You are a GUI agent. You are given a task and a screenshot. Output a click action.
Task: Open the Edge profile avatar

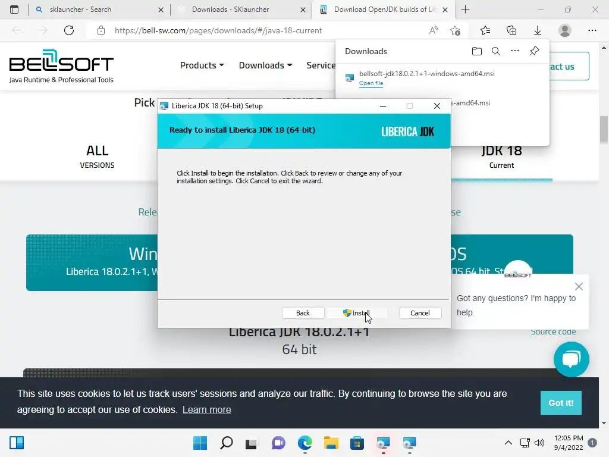[565, 30]
